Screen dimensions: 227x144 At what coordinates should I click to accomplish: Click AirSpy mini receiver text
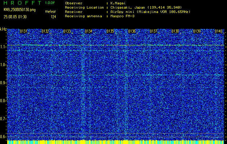tap(150, 12)
